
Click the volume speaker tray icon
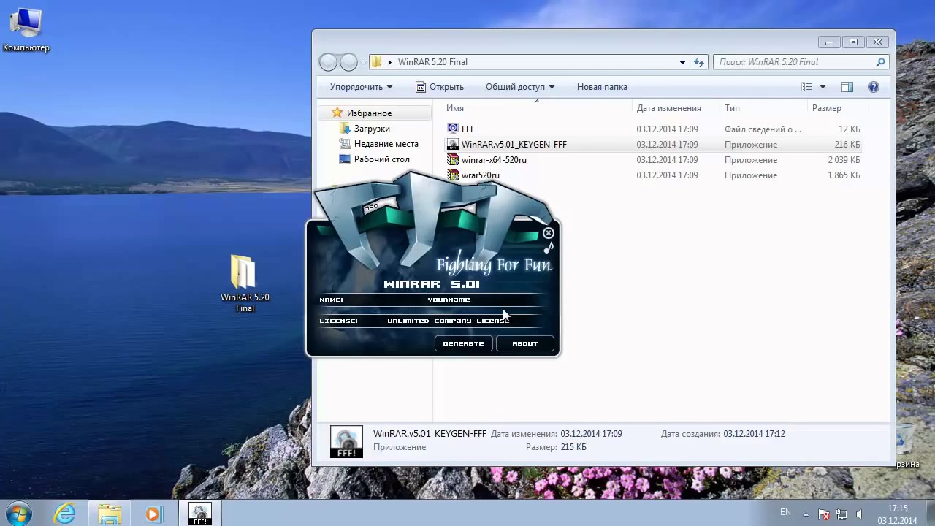pyautogui.click(x=859, y=514)
